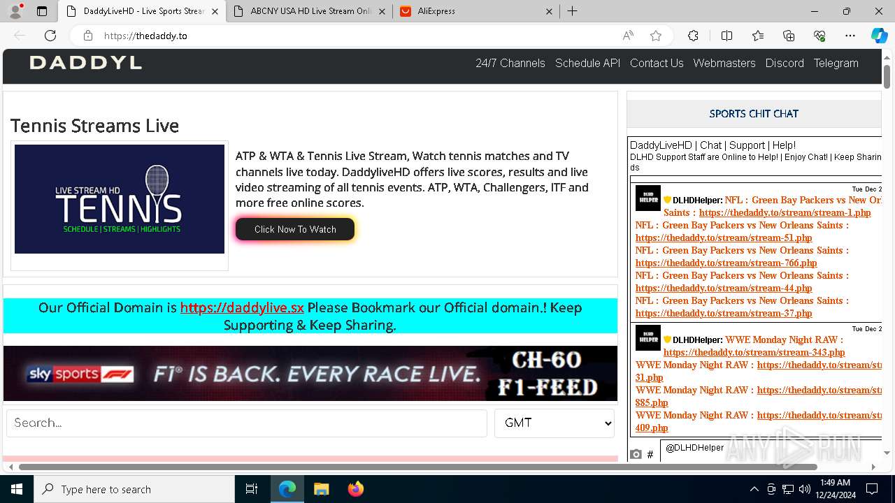Image resolution: width=895 pixels, height=503 pixels.
Task: Activate Read aloud icon in address bar
Action: pos(628,36)
